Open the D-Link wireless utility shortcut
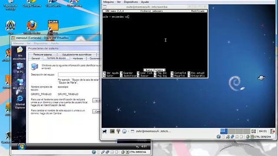Image resolution: width=278 pixels, height=156 pixels. tap(53, 27)
